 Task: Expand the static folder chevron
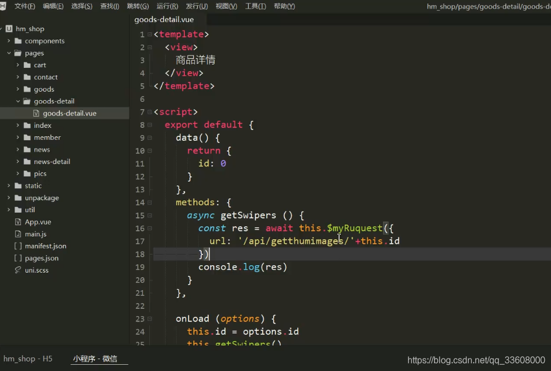pos(9,185)
